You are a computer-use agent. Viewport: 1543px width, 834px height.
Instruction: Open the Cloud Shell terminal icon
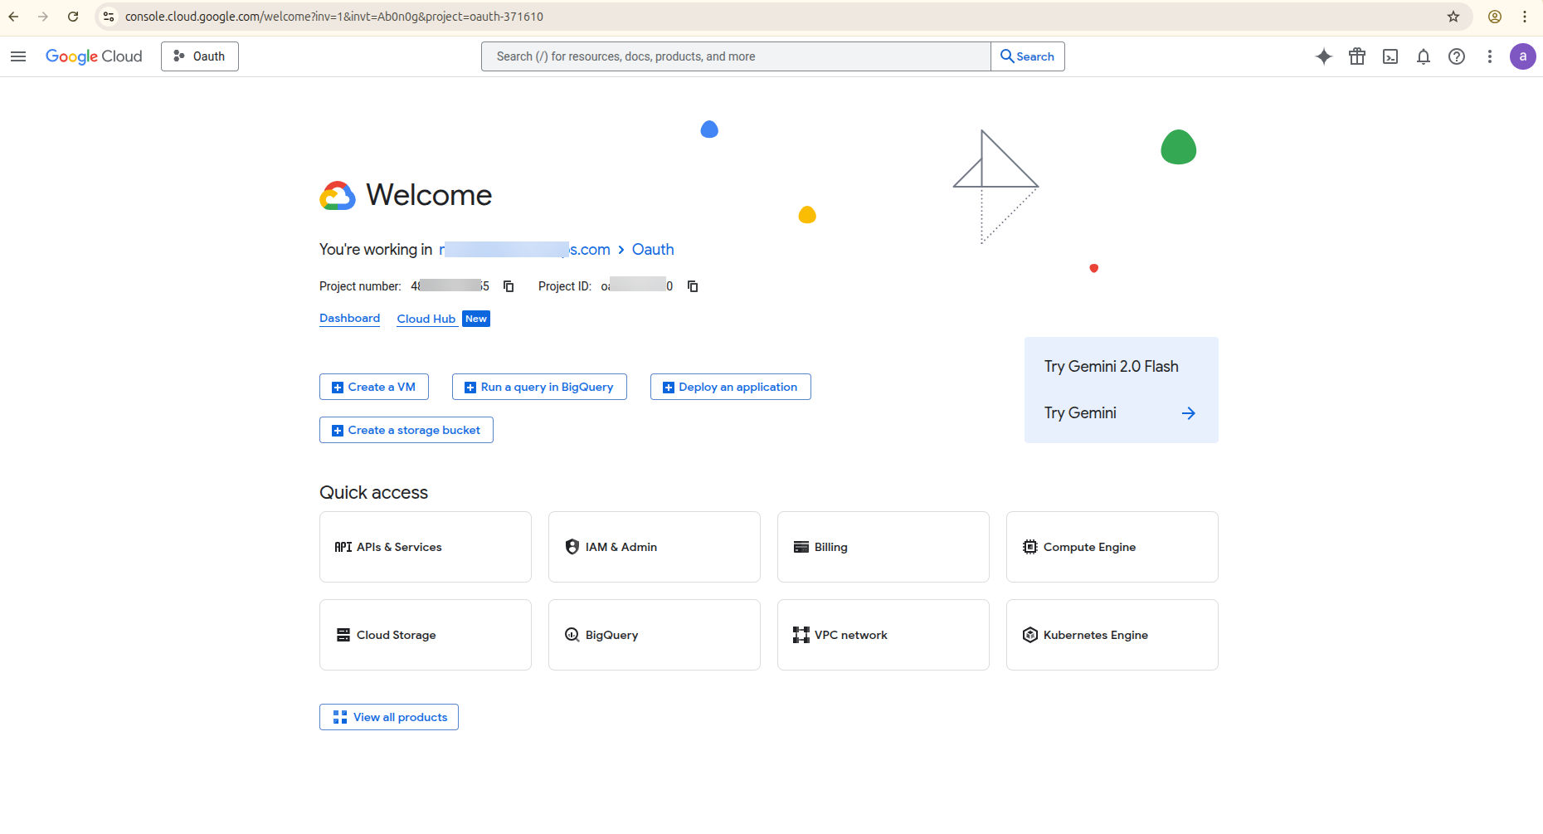coord(1390,56)
